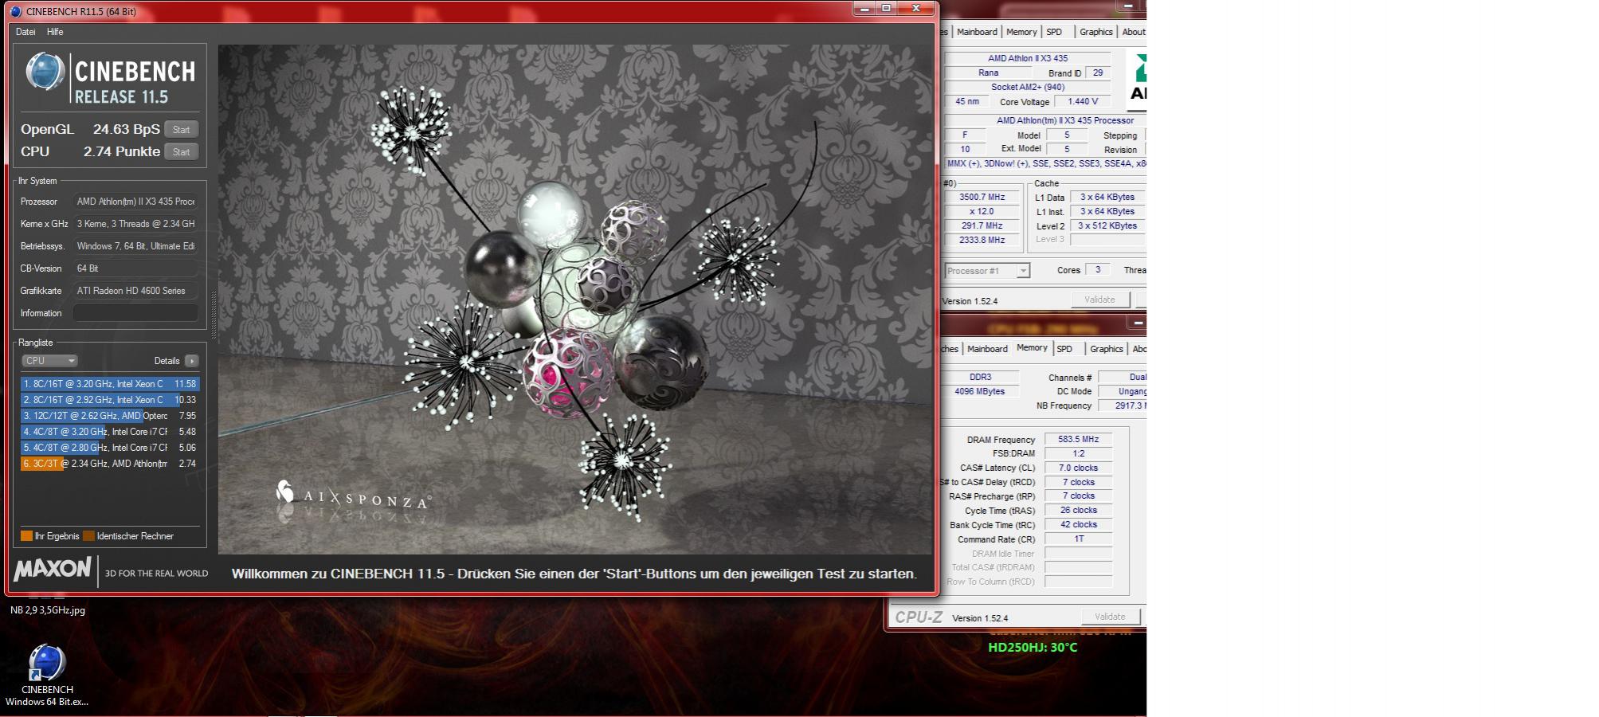Viewport: 1599px width, 717px height.
Task: Click the Command Rate (CR) value 1T
Action: pyautogui.click(x=1079, y=539)
